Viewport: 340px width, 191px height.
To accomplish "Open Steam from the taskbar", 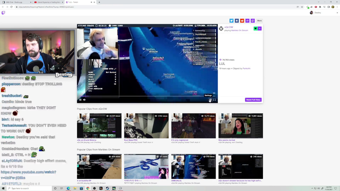I will click(x=107, y=188).
